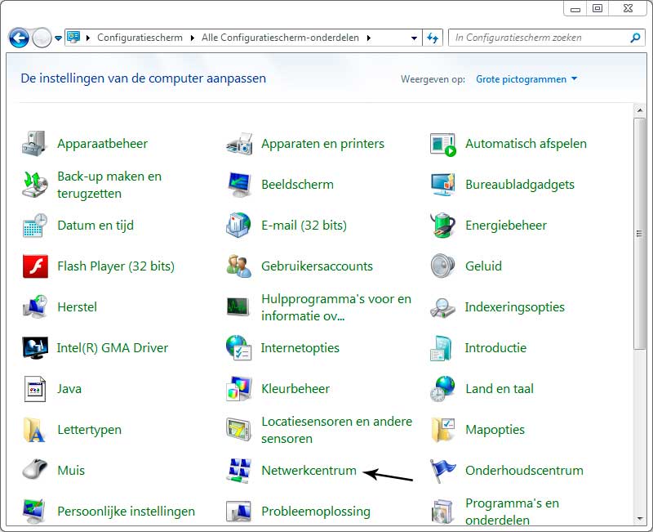Open the Onderhoudscentrum flag icon
Screen dimensions: 653x532
(442, 472)
